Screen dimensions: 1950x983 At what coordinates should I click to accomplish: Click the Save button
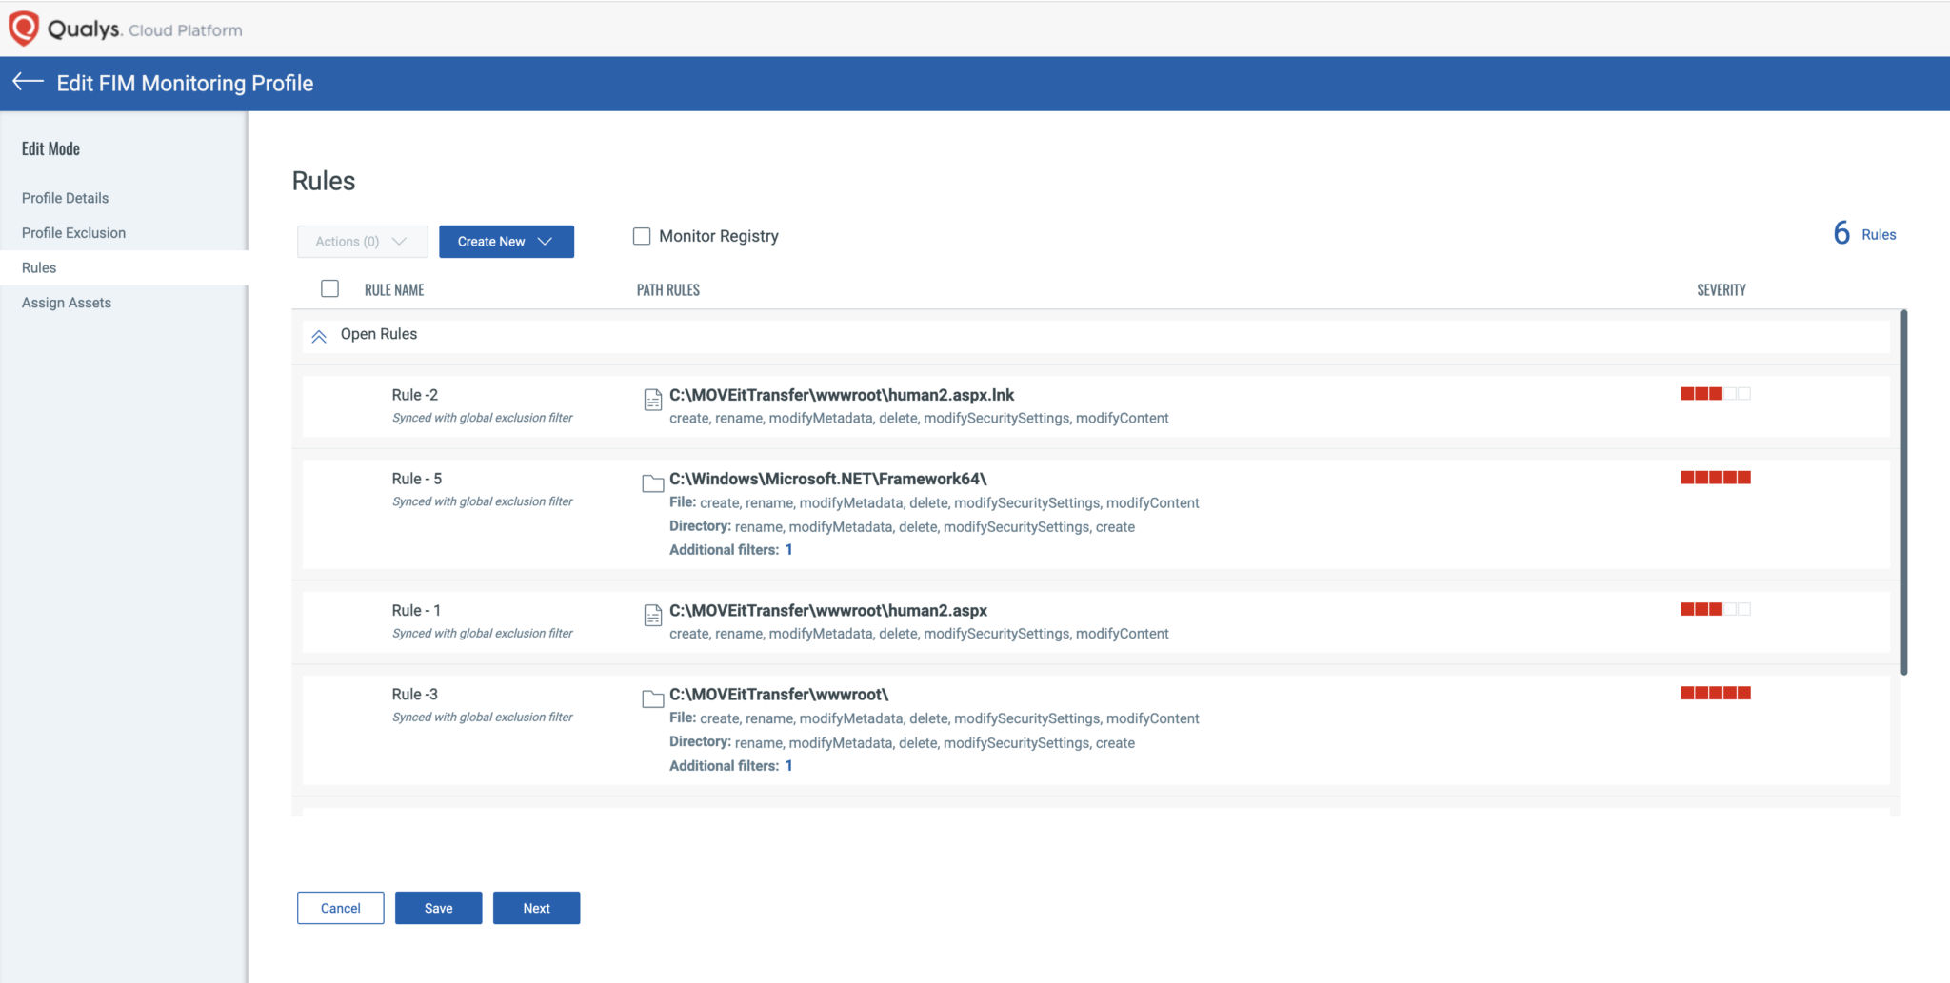(438, 908)
